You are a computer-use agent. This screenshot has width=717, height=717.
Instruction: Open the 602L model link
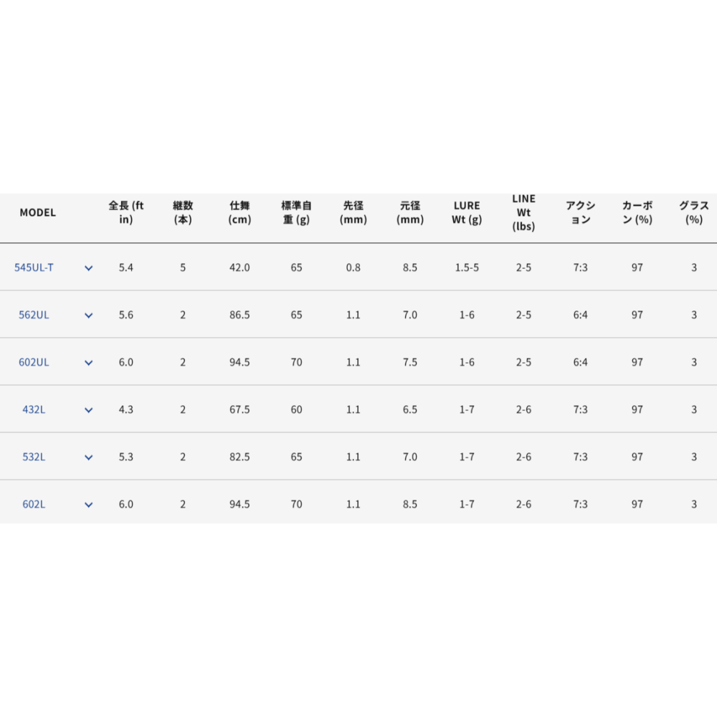[34, 504]
